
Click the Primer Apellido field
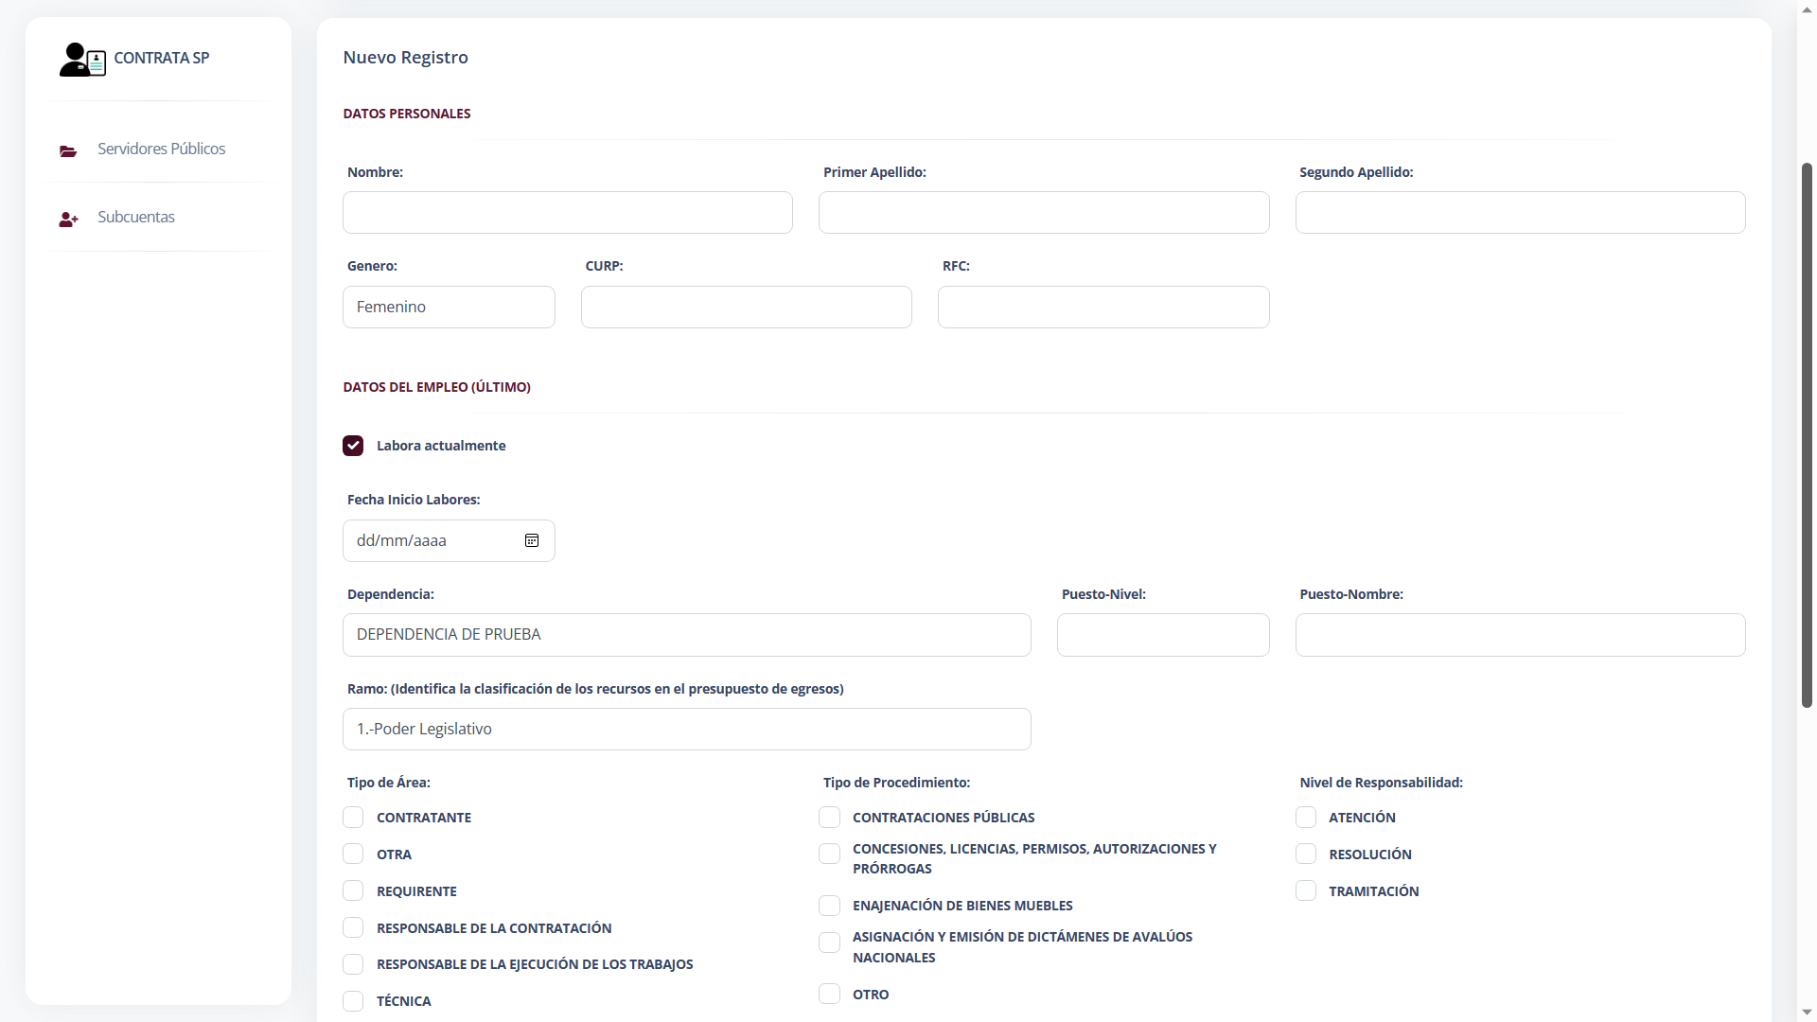pyautogui.click(x=1044, y=213)
